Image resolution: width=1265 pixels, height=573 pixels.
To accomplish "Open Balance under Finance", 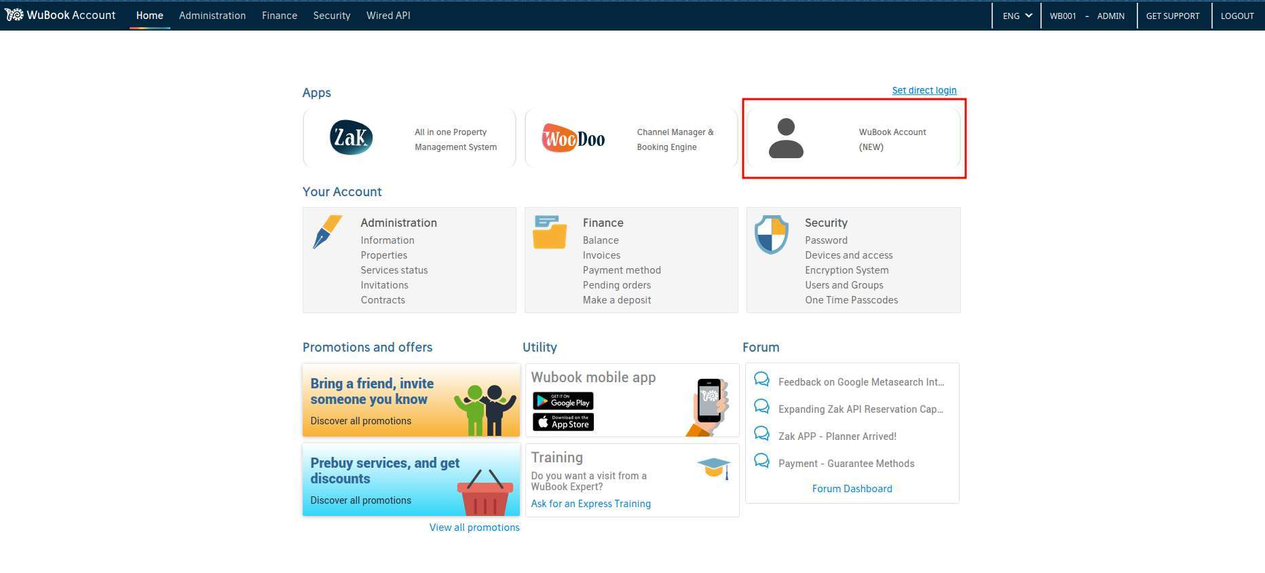I will [601, 240].
